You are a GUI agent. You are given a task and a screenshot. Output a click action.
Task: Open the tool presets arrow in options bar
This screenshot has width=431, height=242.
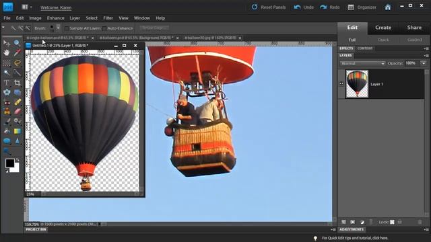[x=3, y=28]
